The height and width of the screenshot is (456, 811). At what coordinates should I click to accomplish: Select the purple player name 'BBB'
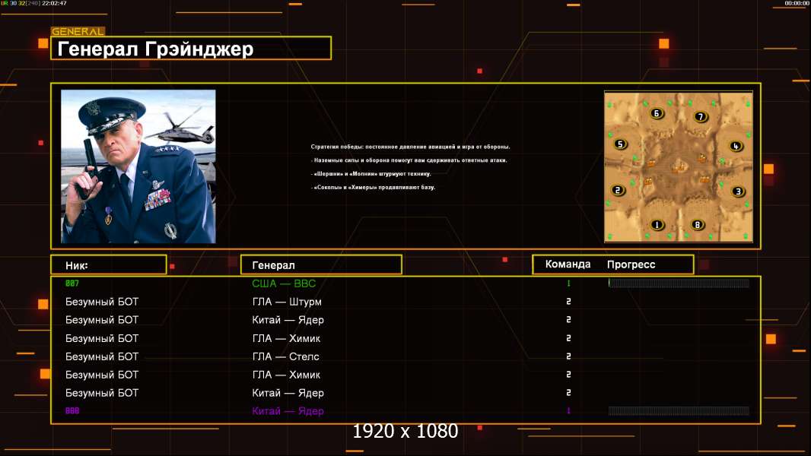point(72,411)
